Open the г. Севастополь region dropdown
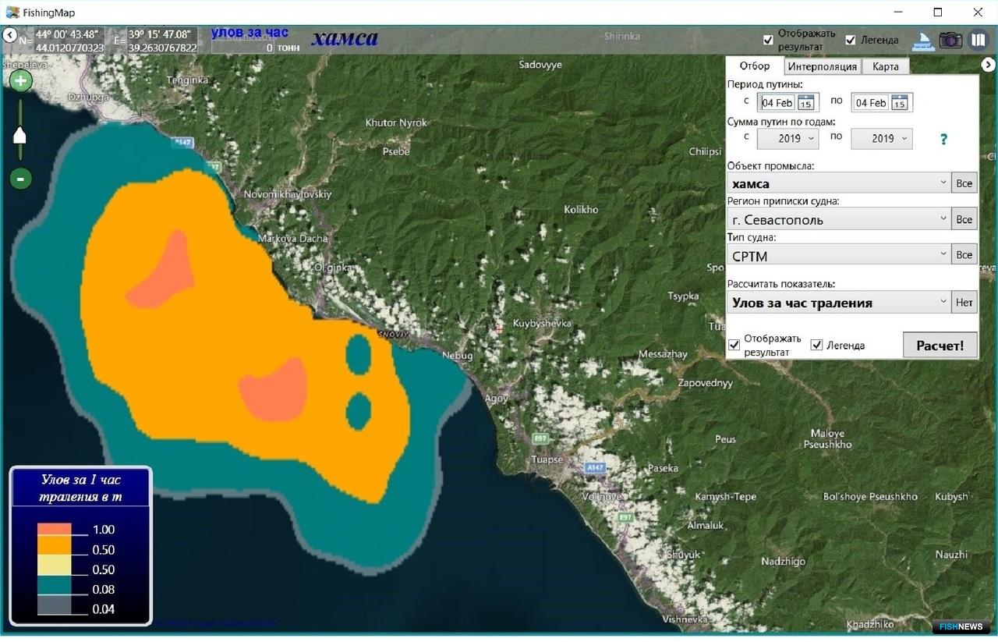 839,219
